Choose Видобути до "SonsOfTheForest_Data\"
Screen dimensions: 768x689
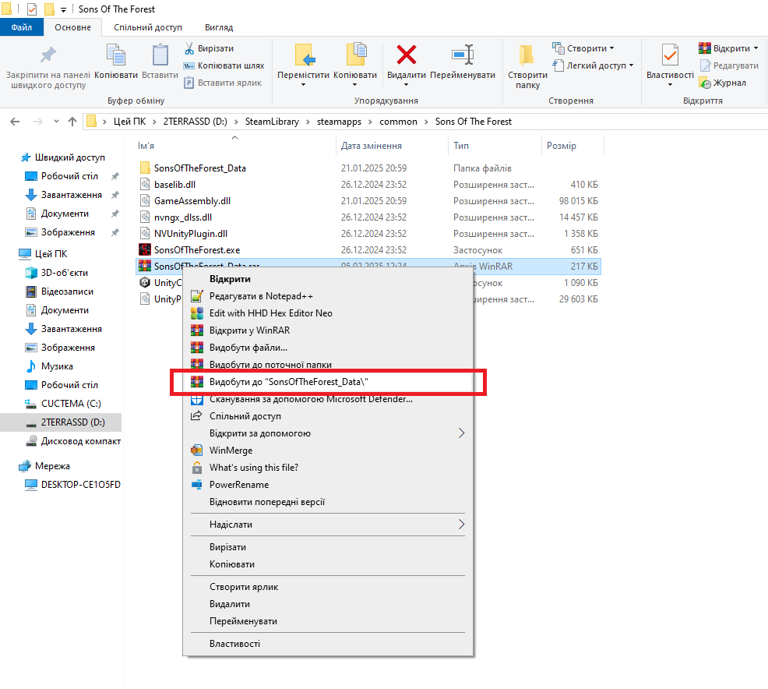click(328, 382)
